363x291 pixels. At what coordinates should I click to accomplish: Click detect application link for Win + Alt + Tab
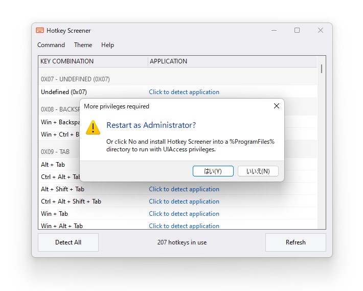click(x=184, y=226)
